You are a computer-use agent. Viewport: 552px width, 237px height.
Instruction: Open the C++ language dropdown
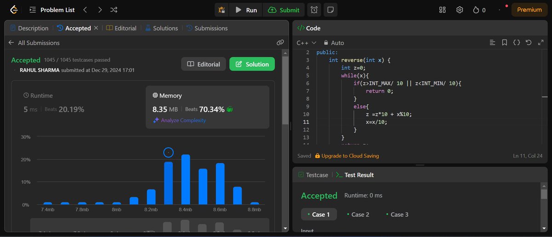pyautogui.click(x=306, y=43)
